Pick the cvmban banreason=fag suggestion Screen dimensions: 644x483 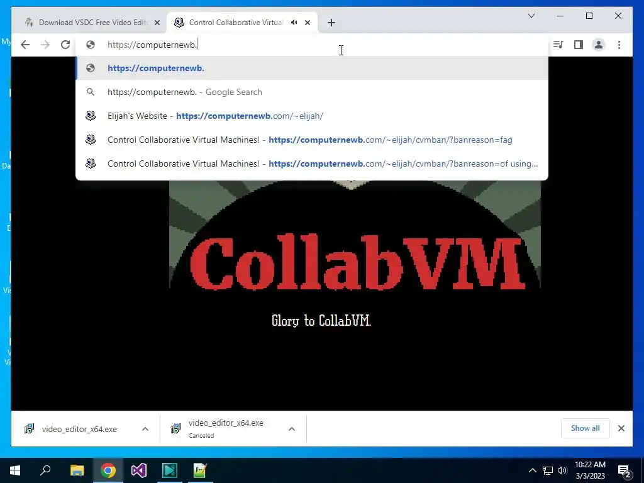(x=312, y=140)
